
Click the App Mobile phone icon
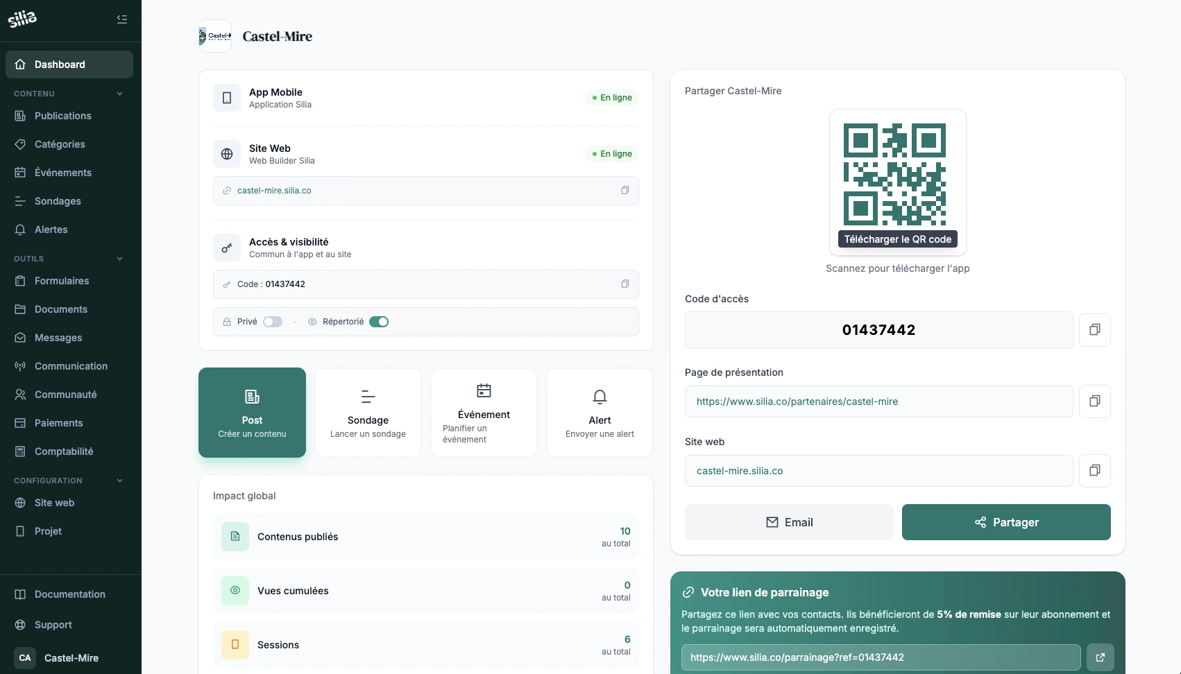[227, 98]
